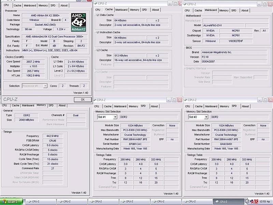Expand hidden tray icons with the arrow
The height and width of the screenshot is (205, 273).
247,202
